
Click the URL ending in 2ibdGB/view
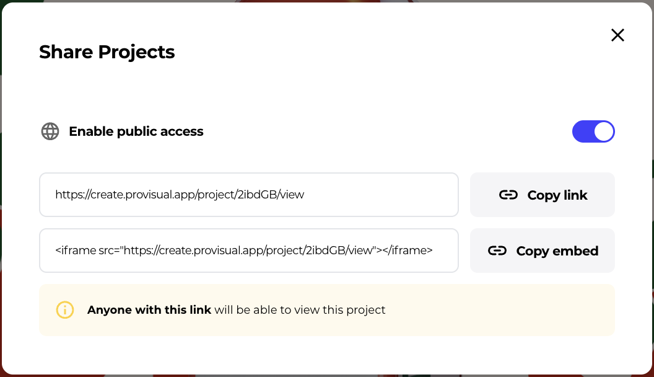point(180,195)
